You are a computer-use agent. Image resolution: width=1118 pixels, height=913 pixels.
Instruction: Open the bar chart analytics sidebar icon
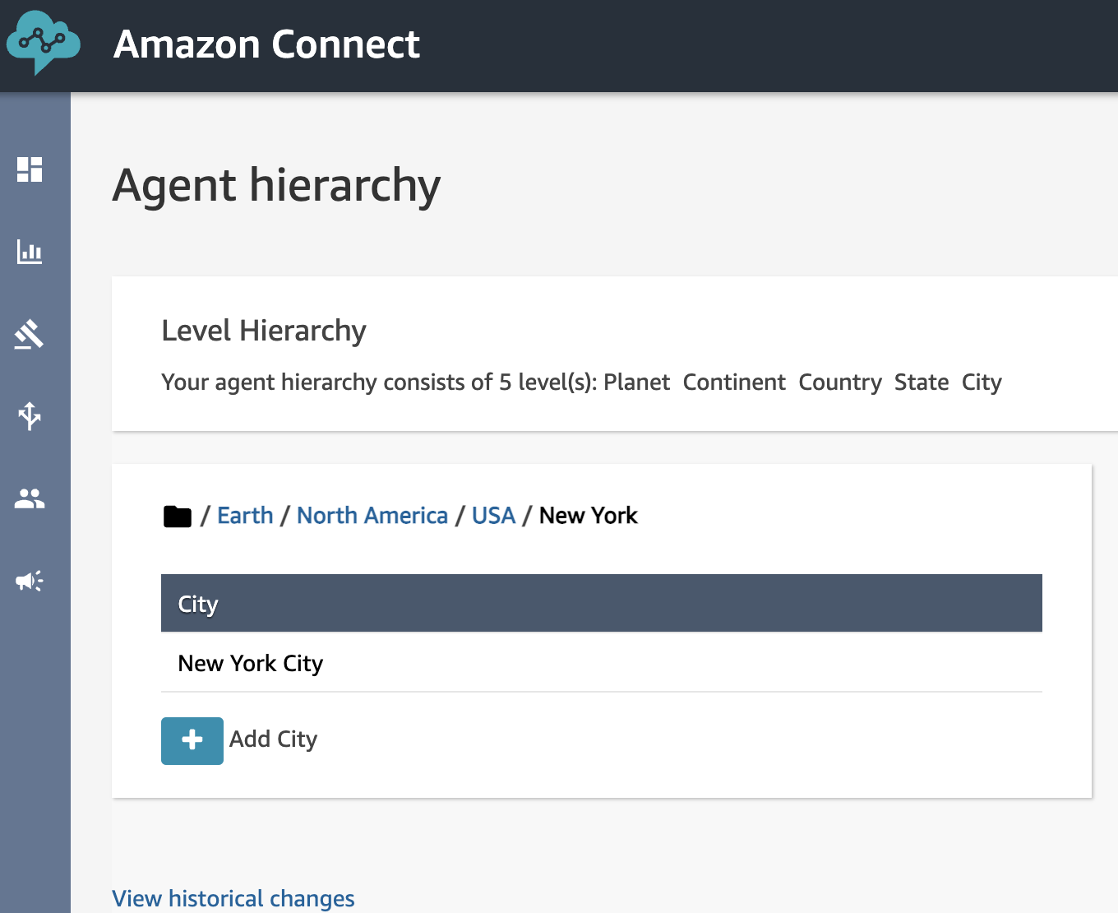click(30, 252)
